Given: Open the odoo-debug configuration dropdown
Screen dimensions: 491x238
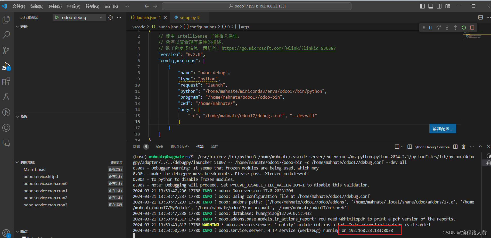Looking at the screenshot, I should pos(101,18).
